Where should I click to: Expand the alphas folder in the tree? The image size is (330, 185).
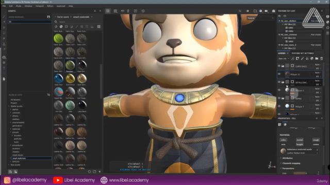(10, 109)
